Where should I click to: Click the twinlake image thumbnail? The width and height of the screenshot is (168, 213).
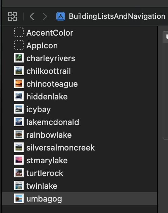[x=19, y=185]
